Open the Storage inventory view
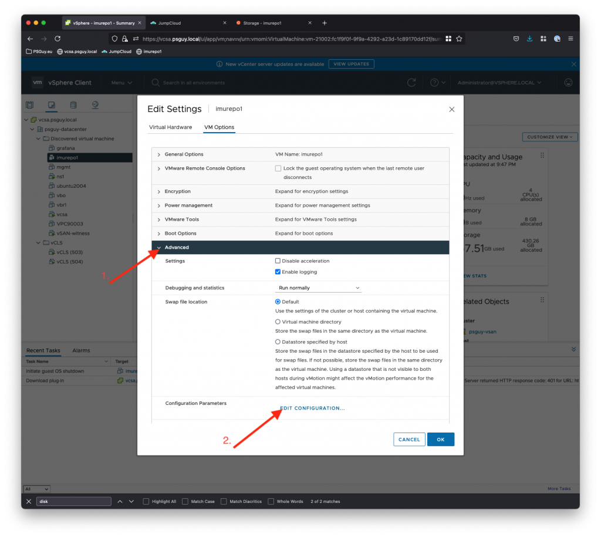The image size is (601, 537). (73, 105)
